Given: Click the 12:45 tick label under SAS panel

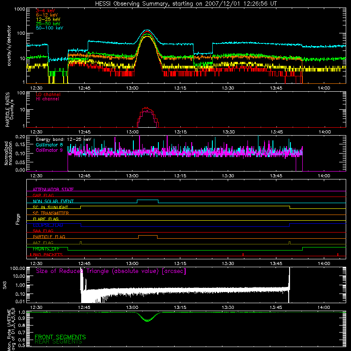Looking at the screenshot, I should pyautogui.click(x=84, y=308).
